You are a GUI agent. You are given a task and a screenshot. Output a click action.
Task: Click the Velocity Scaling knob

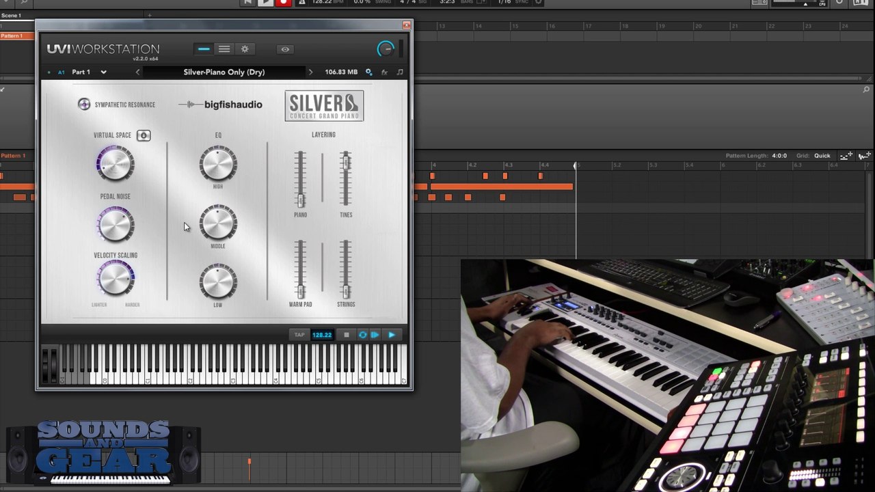(x=115, y=279)
